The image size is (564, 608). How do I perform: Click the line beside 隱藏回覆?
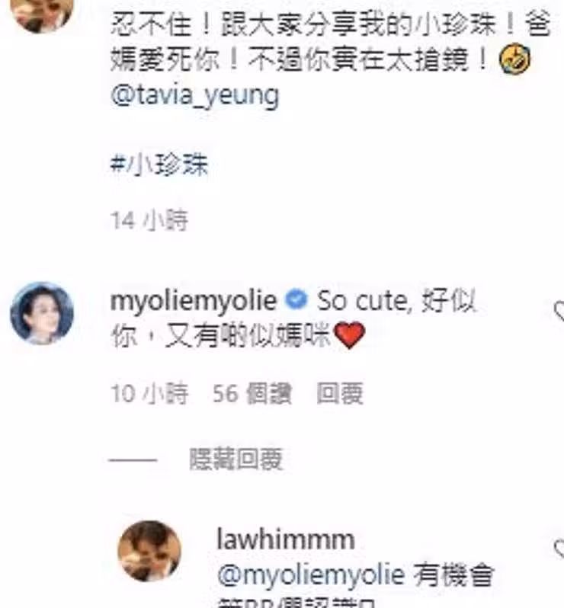(x=133, y=460)
